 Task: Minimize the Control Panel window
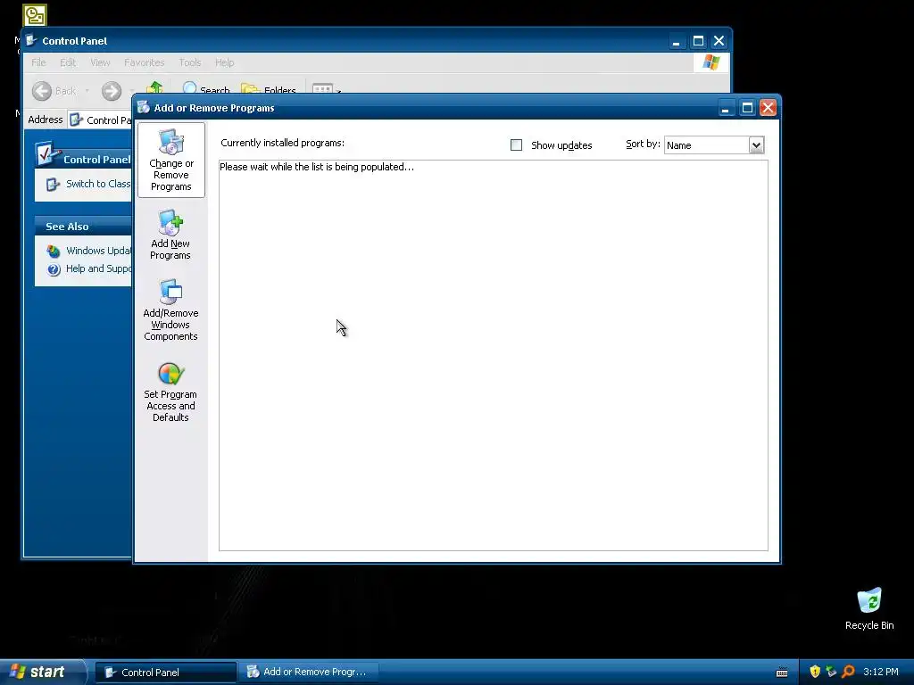[677, 41]
